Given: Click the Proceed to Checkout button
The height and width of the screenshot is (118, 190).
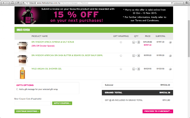Looking at the screenshot, I should pos(158,111).
